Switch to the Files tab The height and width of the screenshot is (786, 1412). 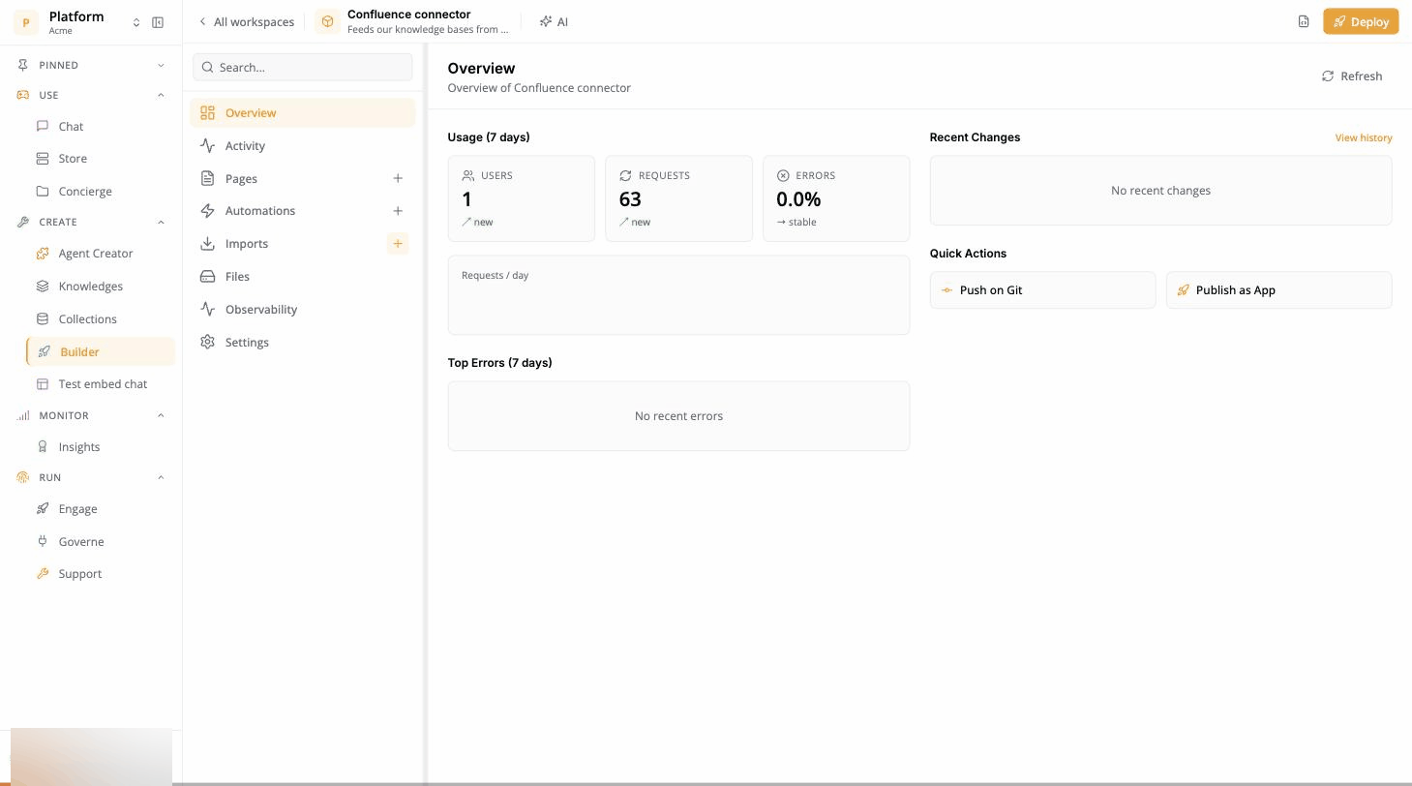pyautogui.click(x=302, y=277)
